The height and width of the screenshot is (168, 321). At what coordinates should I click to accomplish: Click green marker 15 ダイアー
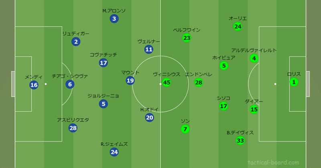coord(254,109)
